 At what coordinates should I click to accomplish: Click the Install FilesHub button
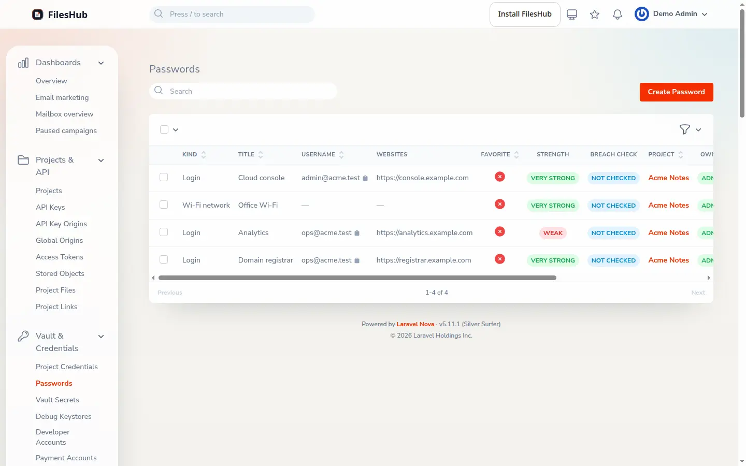[x=525, y=14]
